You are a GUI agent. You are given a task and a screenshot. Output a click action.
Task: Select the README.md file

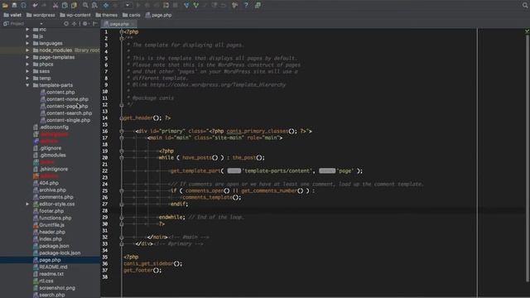coord(51,267)
